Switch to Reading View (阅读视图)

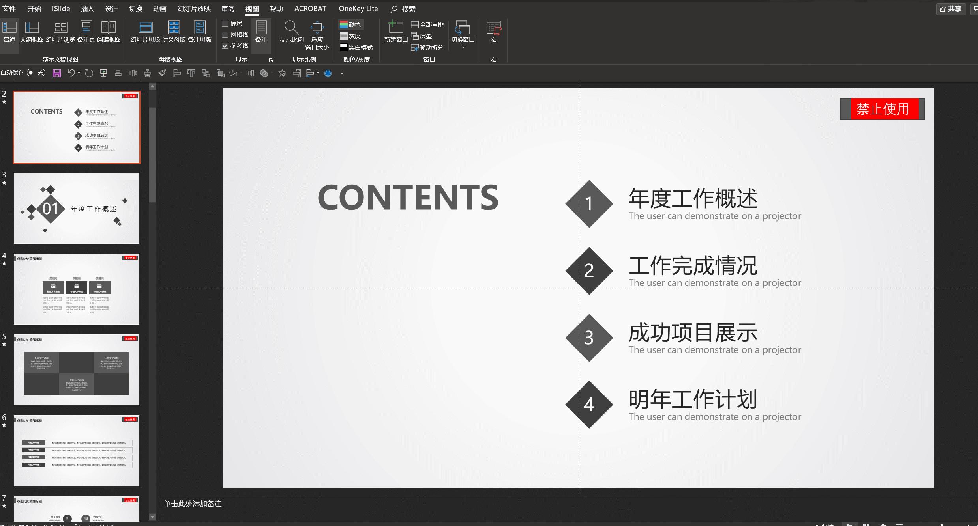[109, 32]
